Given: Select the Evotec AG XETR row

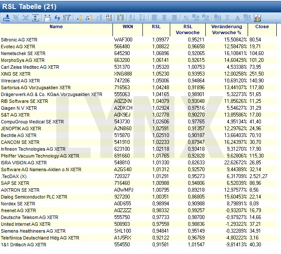Looking at the screenshot, I should [x=138, y=47].
